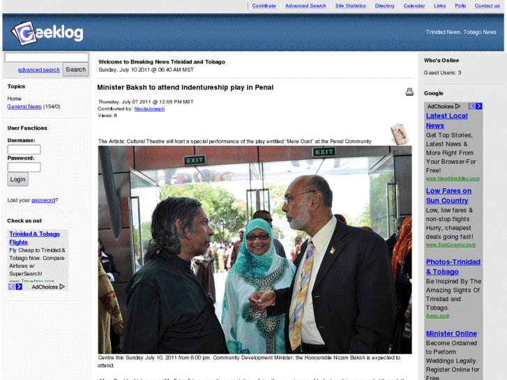Click the Trinidad News, Tobago News slogan

point(461,32)
